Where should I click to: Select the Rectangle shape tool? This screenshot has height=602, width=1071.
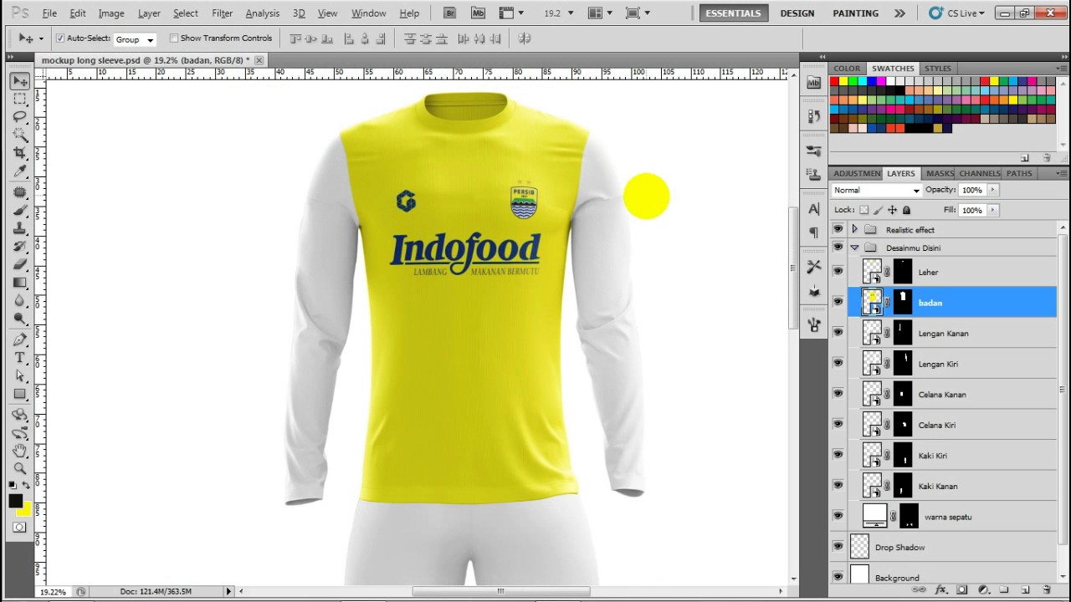pos(20,394)
